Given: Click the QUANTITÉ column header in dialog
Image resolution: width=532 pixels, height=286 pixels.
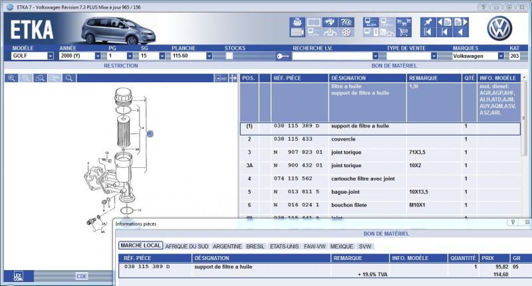Looking at the screenshot, I should (463, 258).
